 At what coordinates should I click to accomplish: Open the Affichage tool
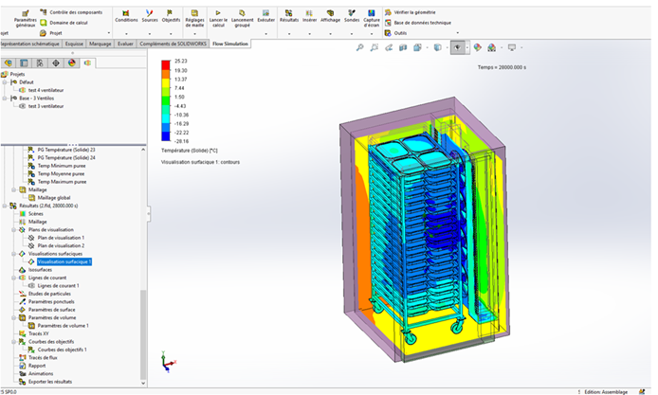330,16
